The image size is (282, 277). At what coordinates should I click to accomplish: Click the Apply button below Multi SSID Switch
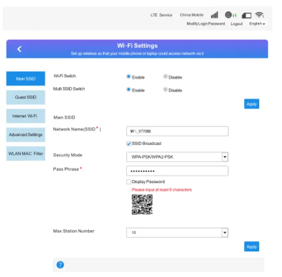tap(252, 104)
